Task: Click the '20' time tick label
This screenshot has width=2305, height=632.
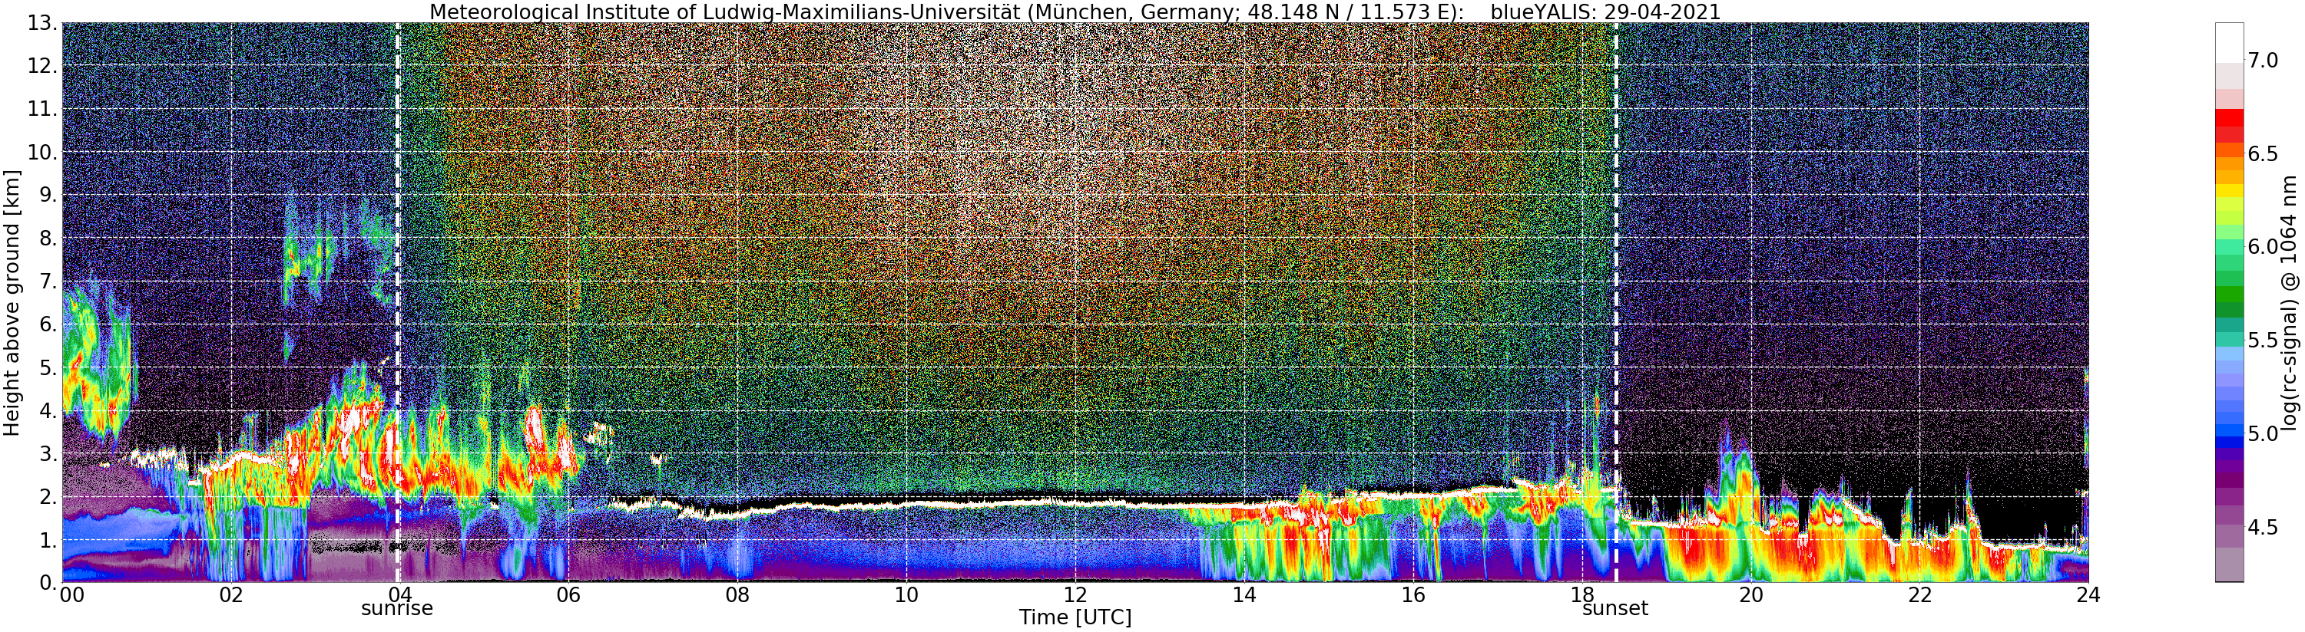Action: coord(1751,594)
